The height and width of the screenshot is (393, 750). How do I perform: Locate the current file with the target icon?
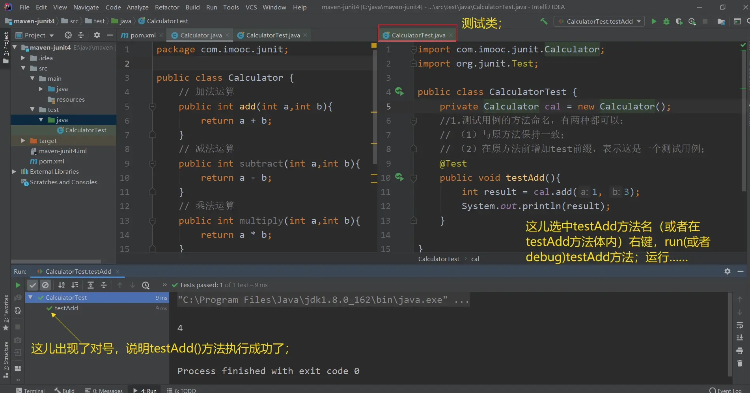click(x=68, y=35)
